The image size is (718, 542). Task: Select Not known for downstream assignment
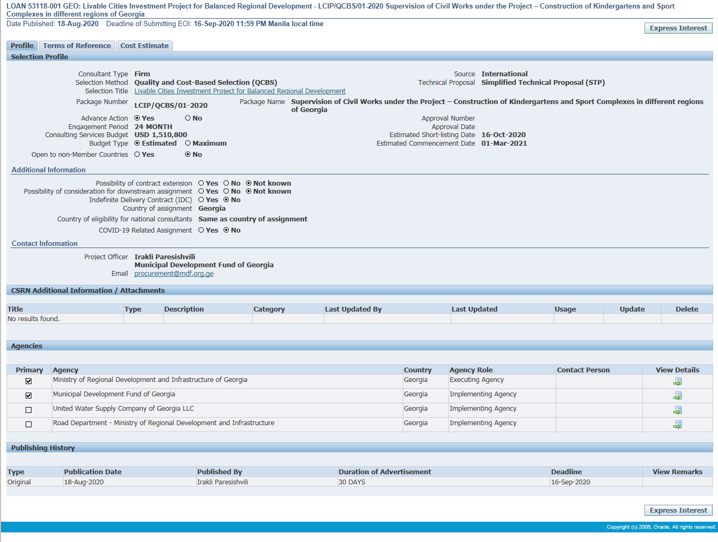(249, 192)
